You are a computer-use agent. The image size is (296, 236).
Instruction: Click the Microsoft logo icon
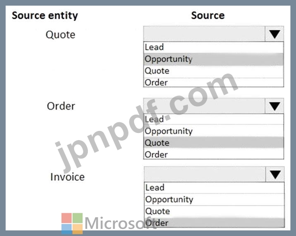(72, 223)
